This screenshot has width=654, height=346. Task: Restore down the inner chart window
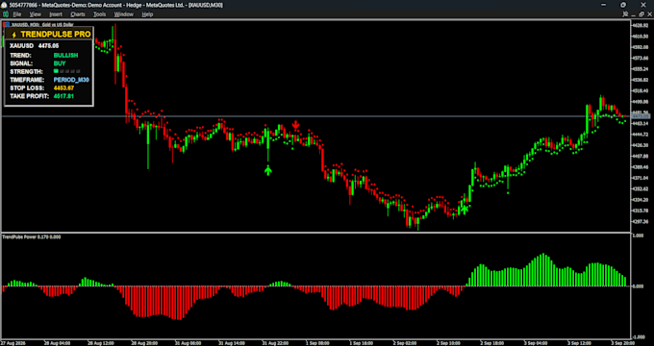pyautogui.click(x=641, y=14)
